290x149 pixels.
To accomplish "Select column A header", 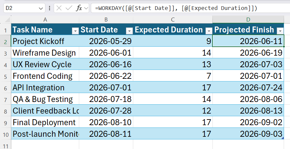I will tap(45, 20).
